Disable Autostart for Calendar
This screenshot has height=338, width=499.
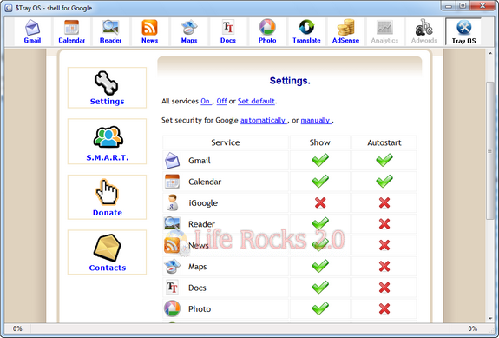click(x=384, y=182)
